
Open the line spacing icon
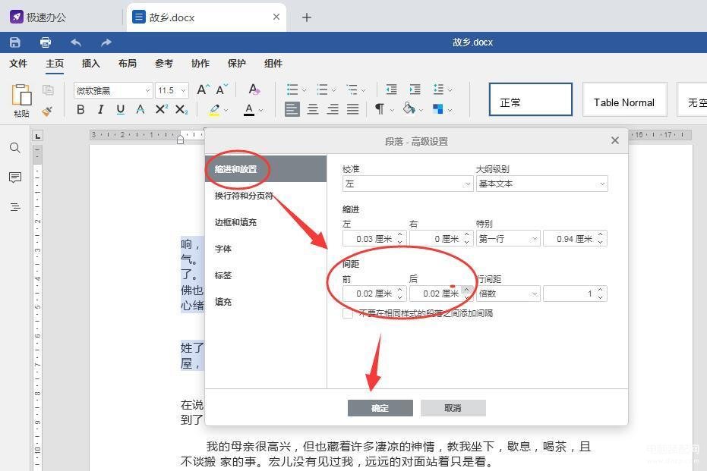click(438, 89)
